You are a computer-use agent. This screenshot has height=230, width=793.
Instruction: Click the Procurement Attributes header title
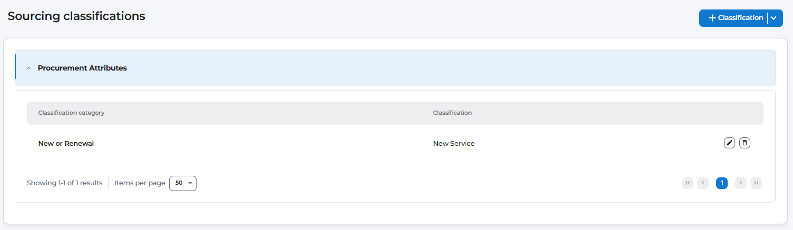pyautogui.click(x=82, y=68)
